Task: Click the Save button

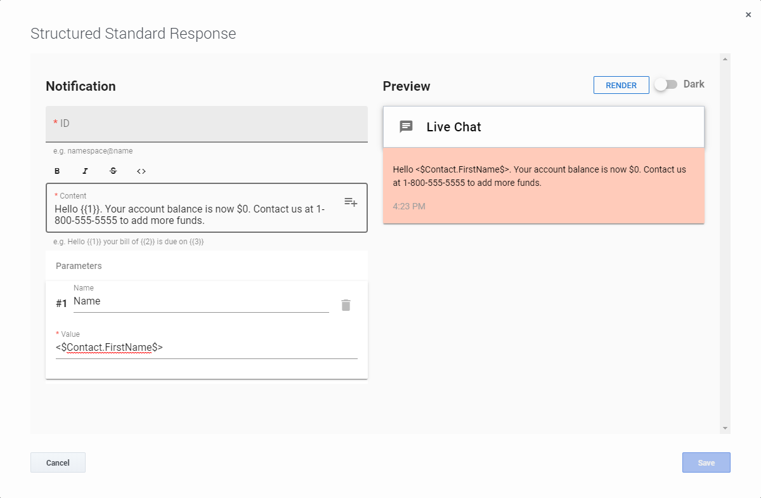Action: (706, 462)
